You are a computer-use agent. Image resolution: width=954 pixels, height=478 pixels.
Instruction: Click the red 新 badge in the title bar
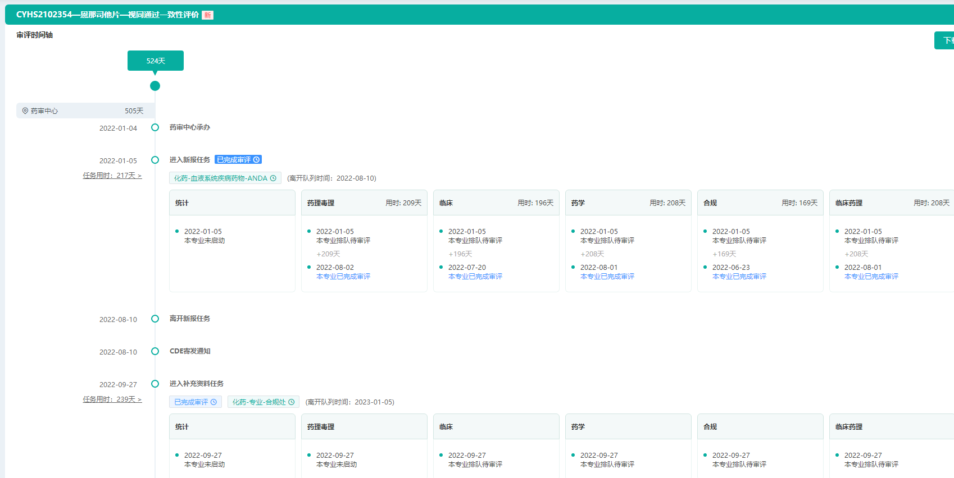207,15
